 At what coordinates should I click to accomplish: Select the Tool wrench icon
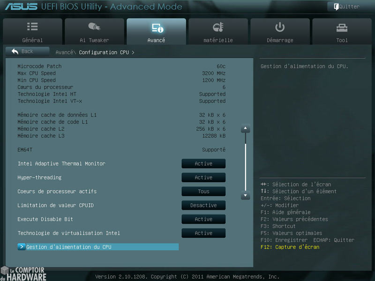pyautogui.click(x=342, y=27)
